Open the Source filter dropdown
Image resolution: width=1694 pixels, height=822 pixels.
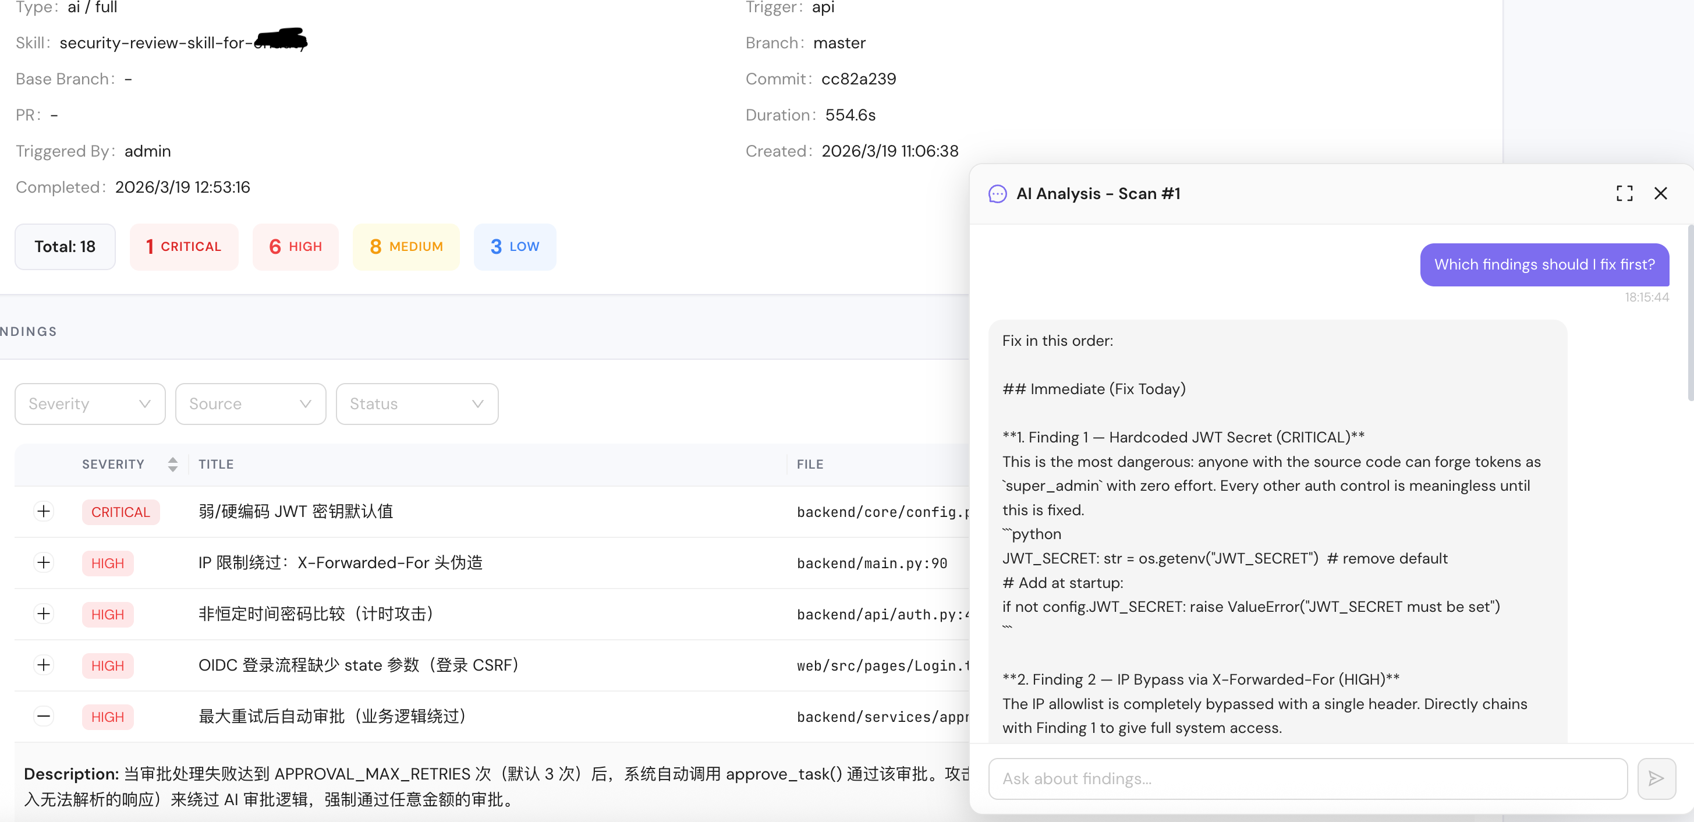[250, 404]
